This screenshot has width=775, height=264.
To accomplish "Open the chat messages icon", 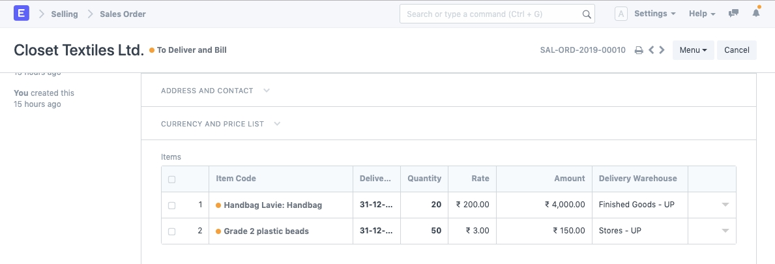I will point(734,14).
